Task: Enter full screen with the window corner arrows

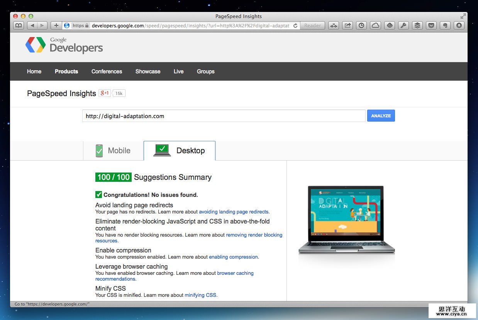Action: click(x=463, y=16)
